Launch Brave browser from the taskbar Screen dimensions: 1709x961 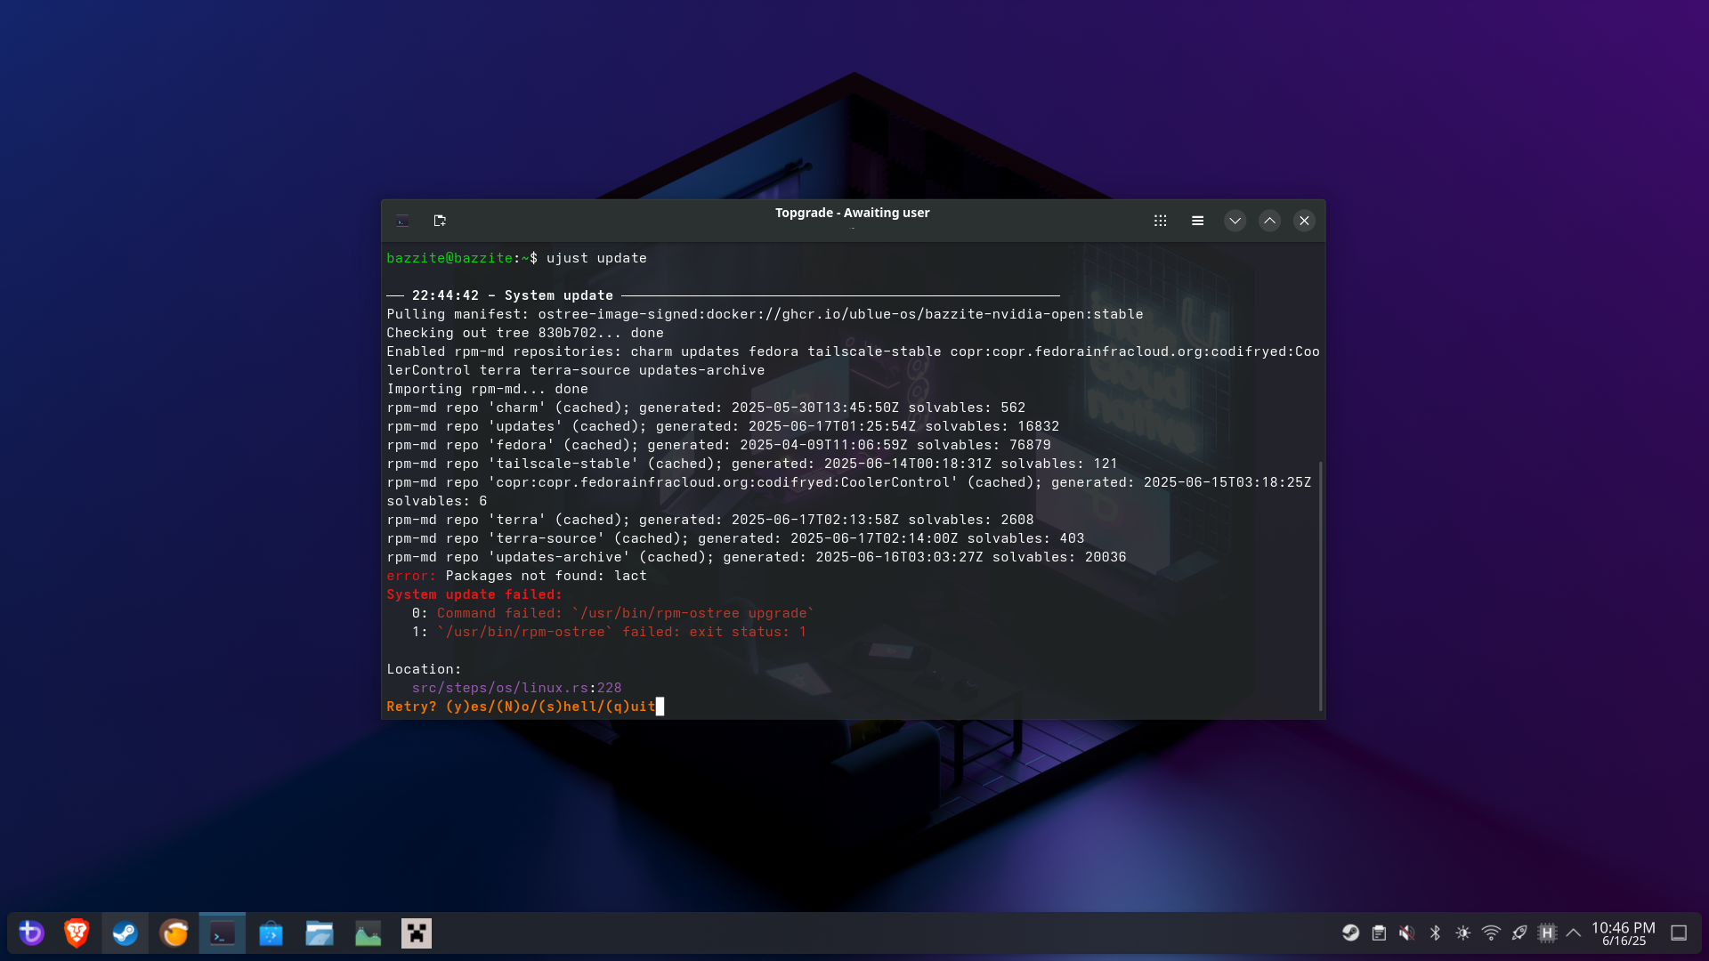[77, 933]
